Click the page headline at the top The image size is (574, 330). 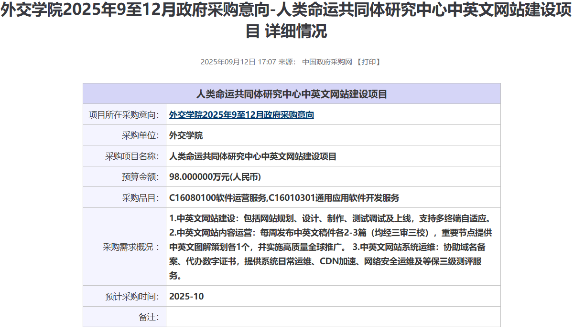tap(287, 21)
